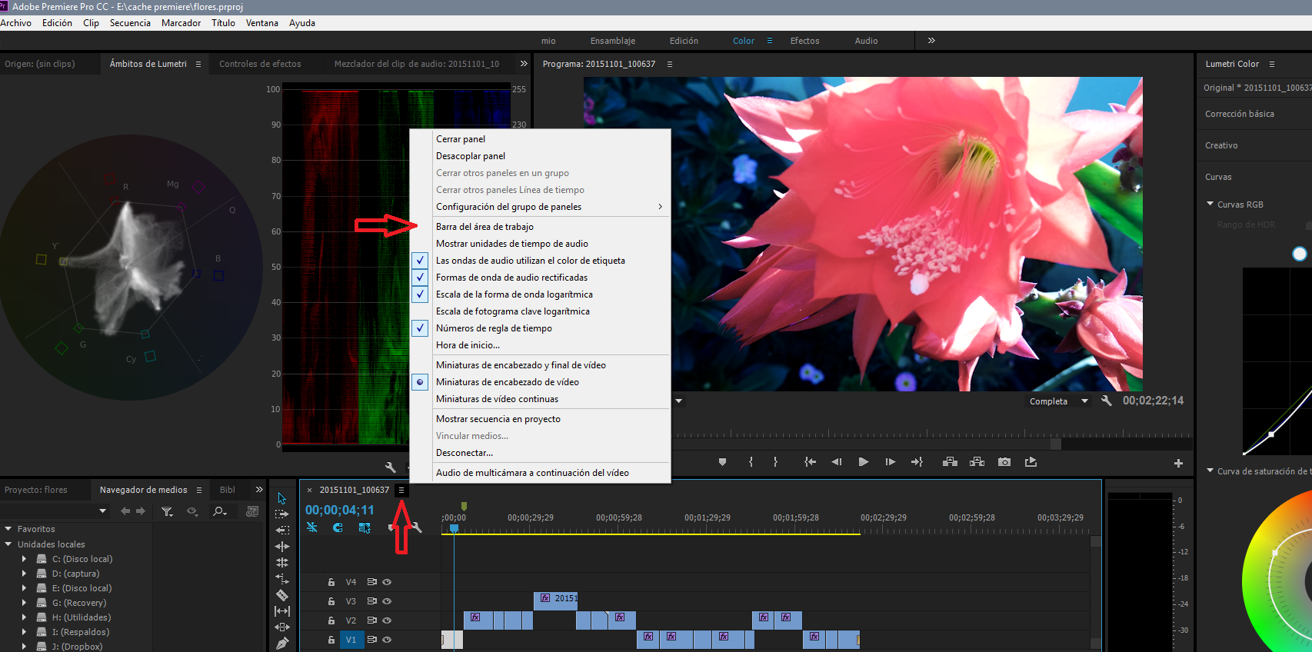Toggle V2 track lock
This screenshot has height=652, width=1312.
pyautogui.click(x=331, y=620)
